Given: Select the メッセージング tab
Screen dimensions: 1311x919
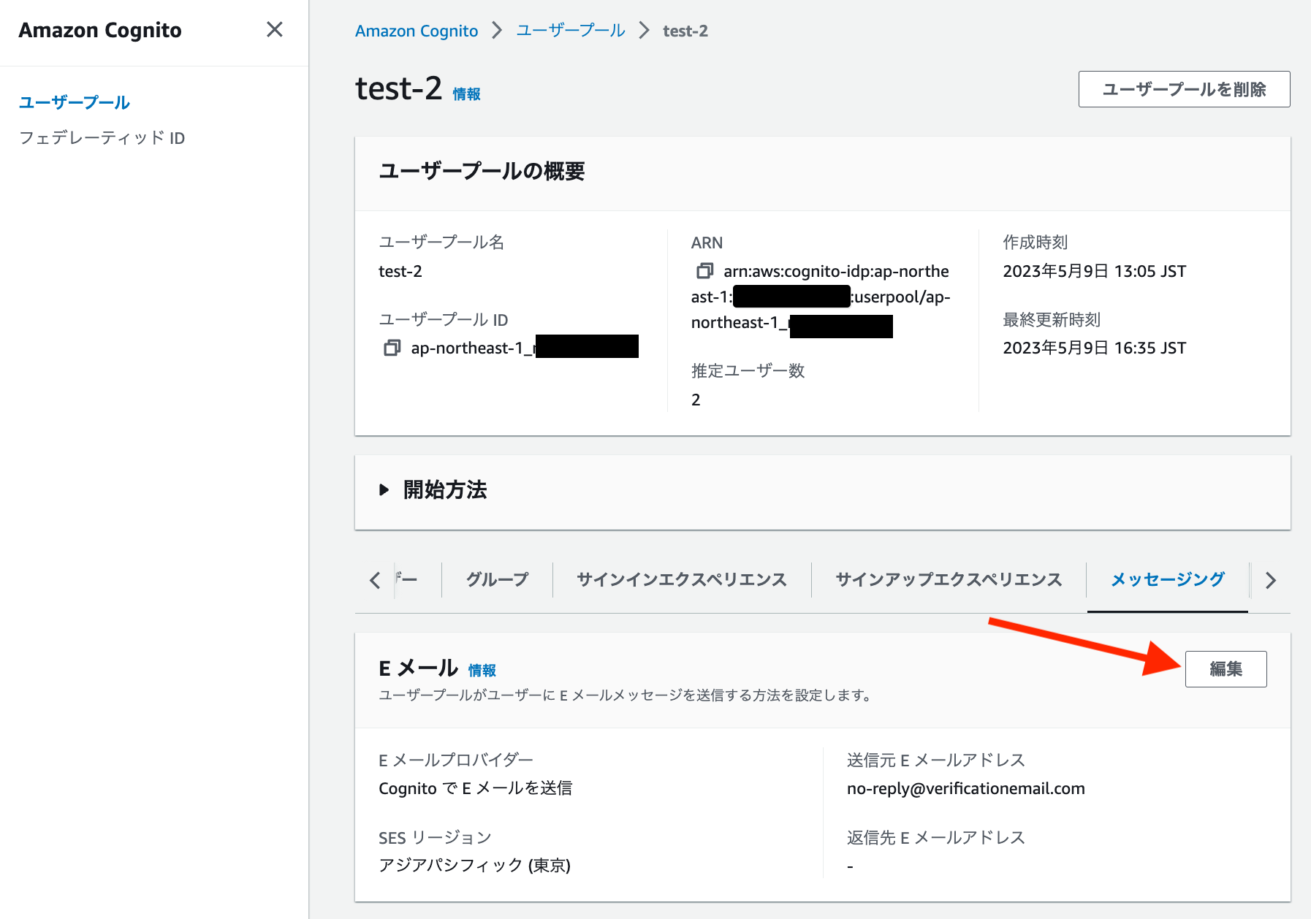Looking at the screenshot, I should (x=1167, y=579).
